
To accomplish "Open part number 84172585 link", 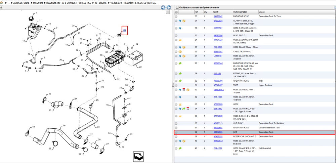I will (x=218, y=132).
